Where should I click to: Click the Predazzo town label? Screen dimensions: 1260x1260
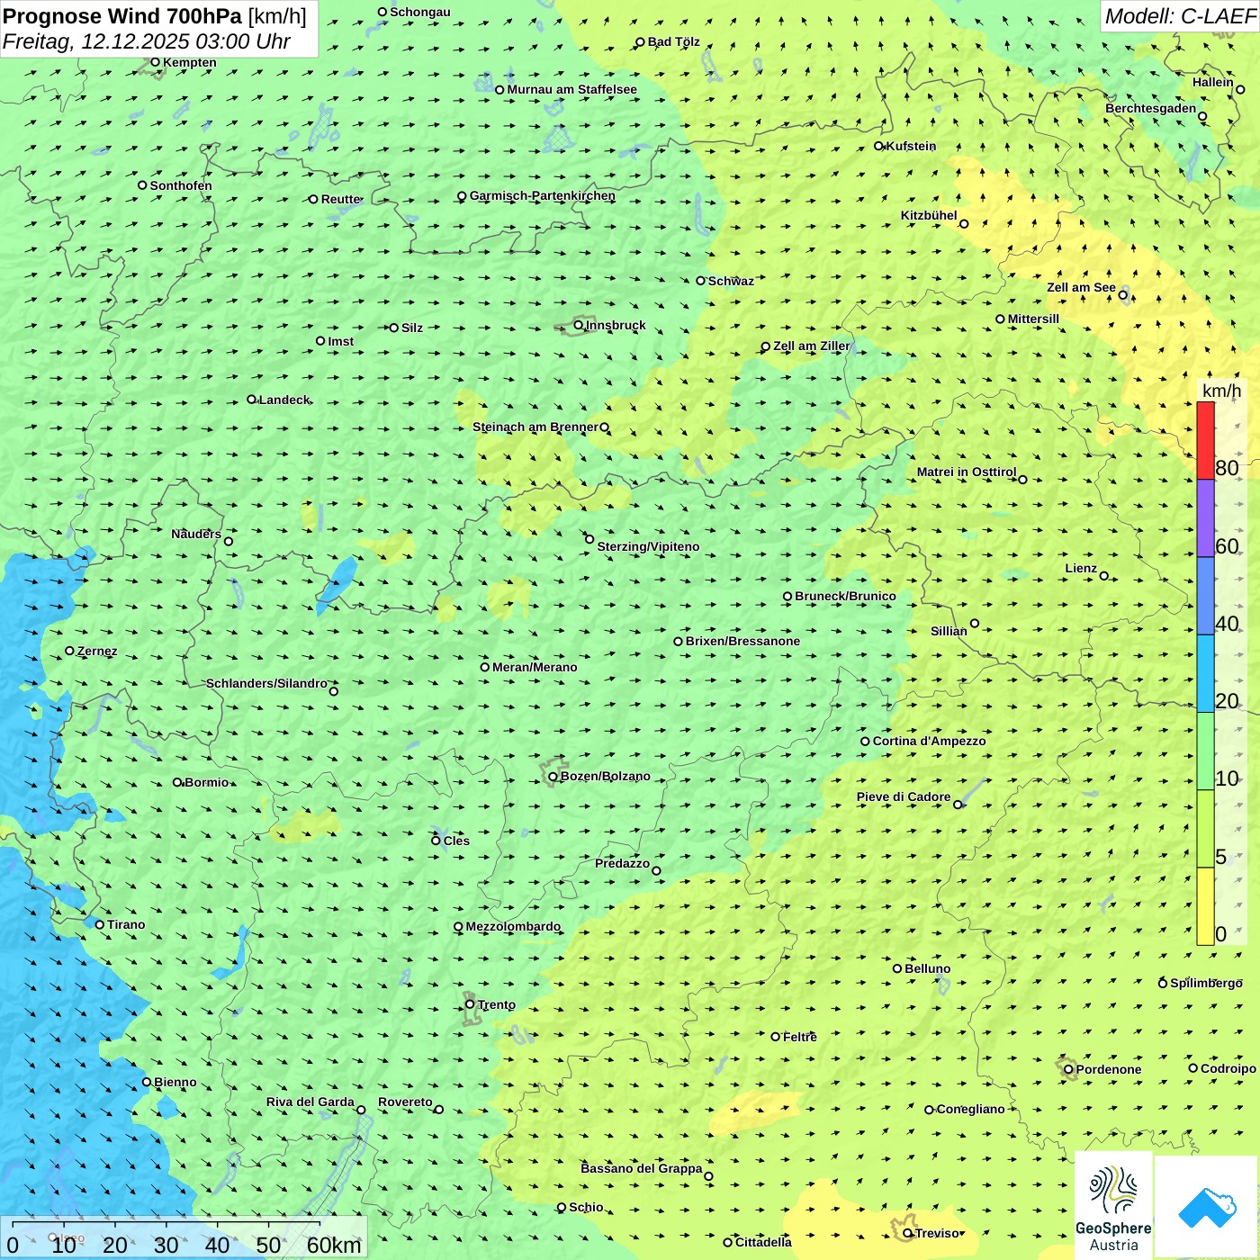622,863
